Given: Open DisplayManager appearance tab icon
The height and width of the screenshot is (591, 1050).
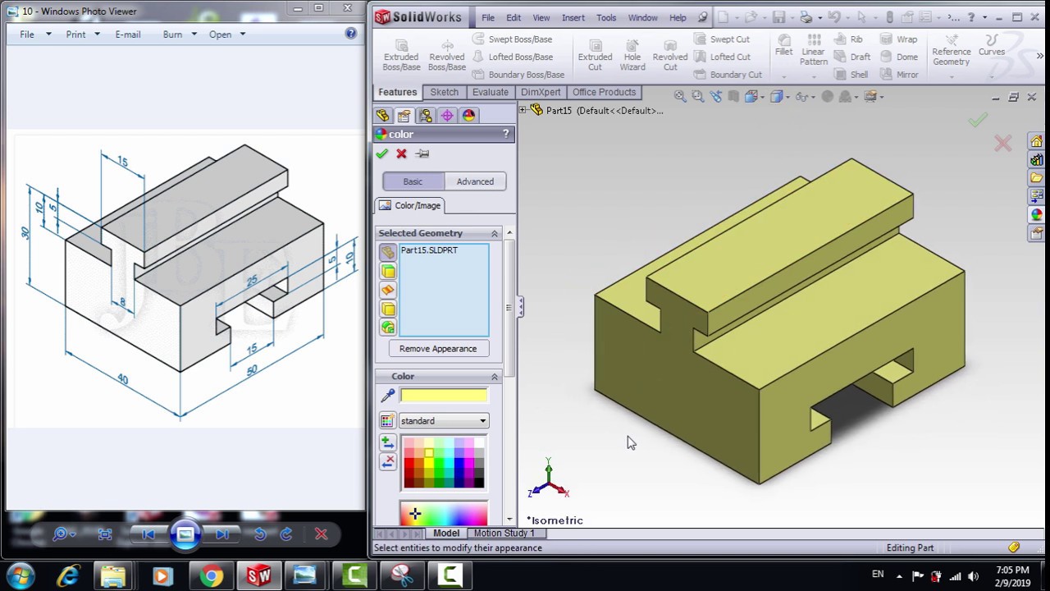Looking at the screenshot, I should (468, 116).
